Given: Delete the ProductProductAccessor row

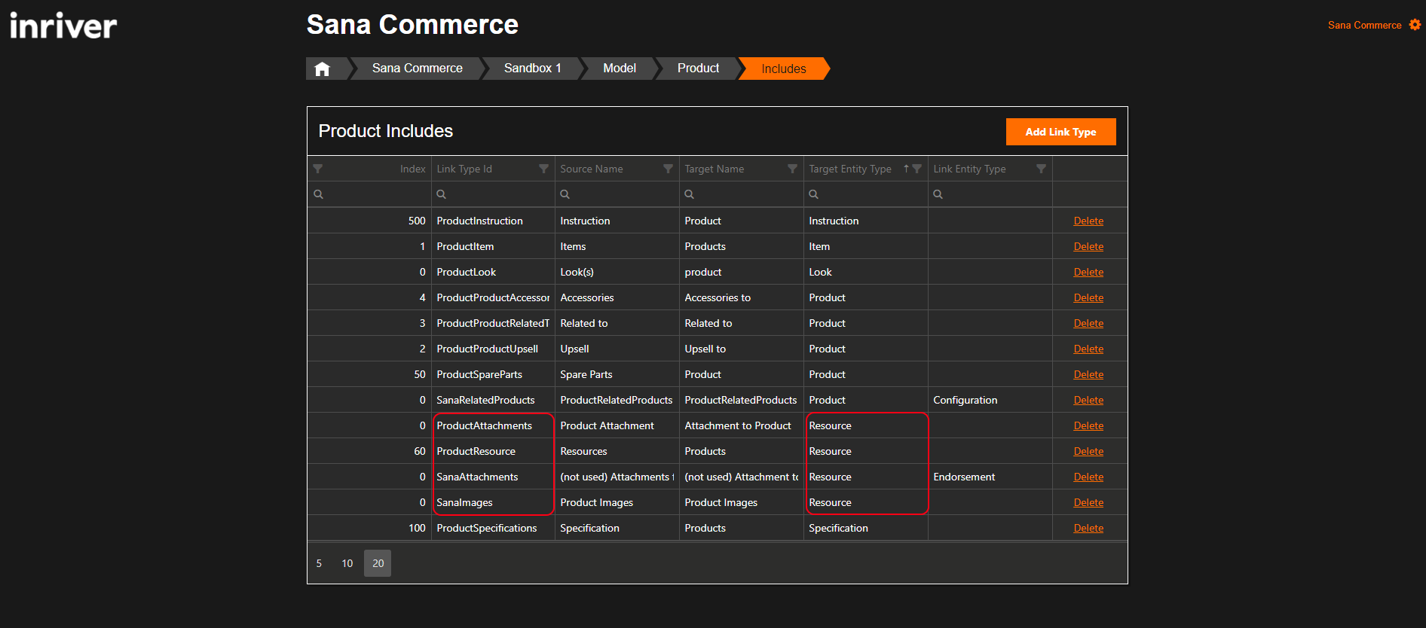Looking at the screenshot, I should pyautogui.click(x=1088, y=297).
